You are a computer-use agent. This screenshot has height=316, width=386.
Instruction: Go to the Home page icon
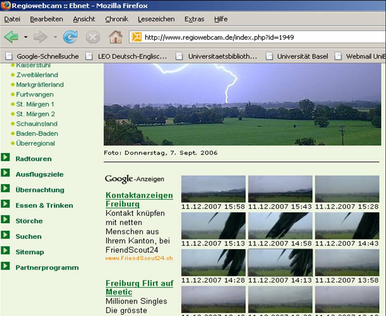point(116,37)
